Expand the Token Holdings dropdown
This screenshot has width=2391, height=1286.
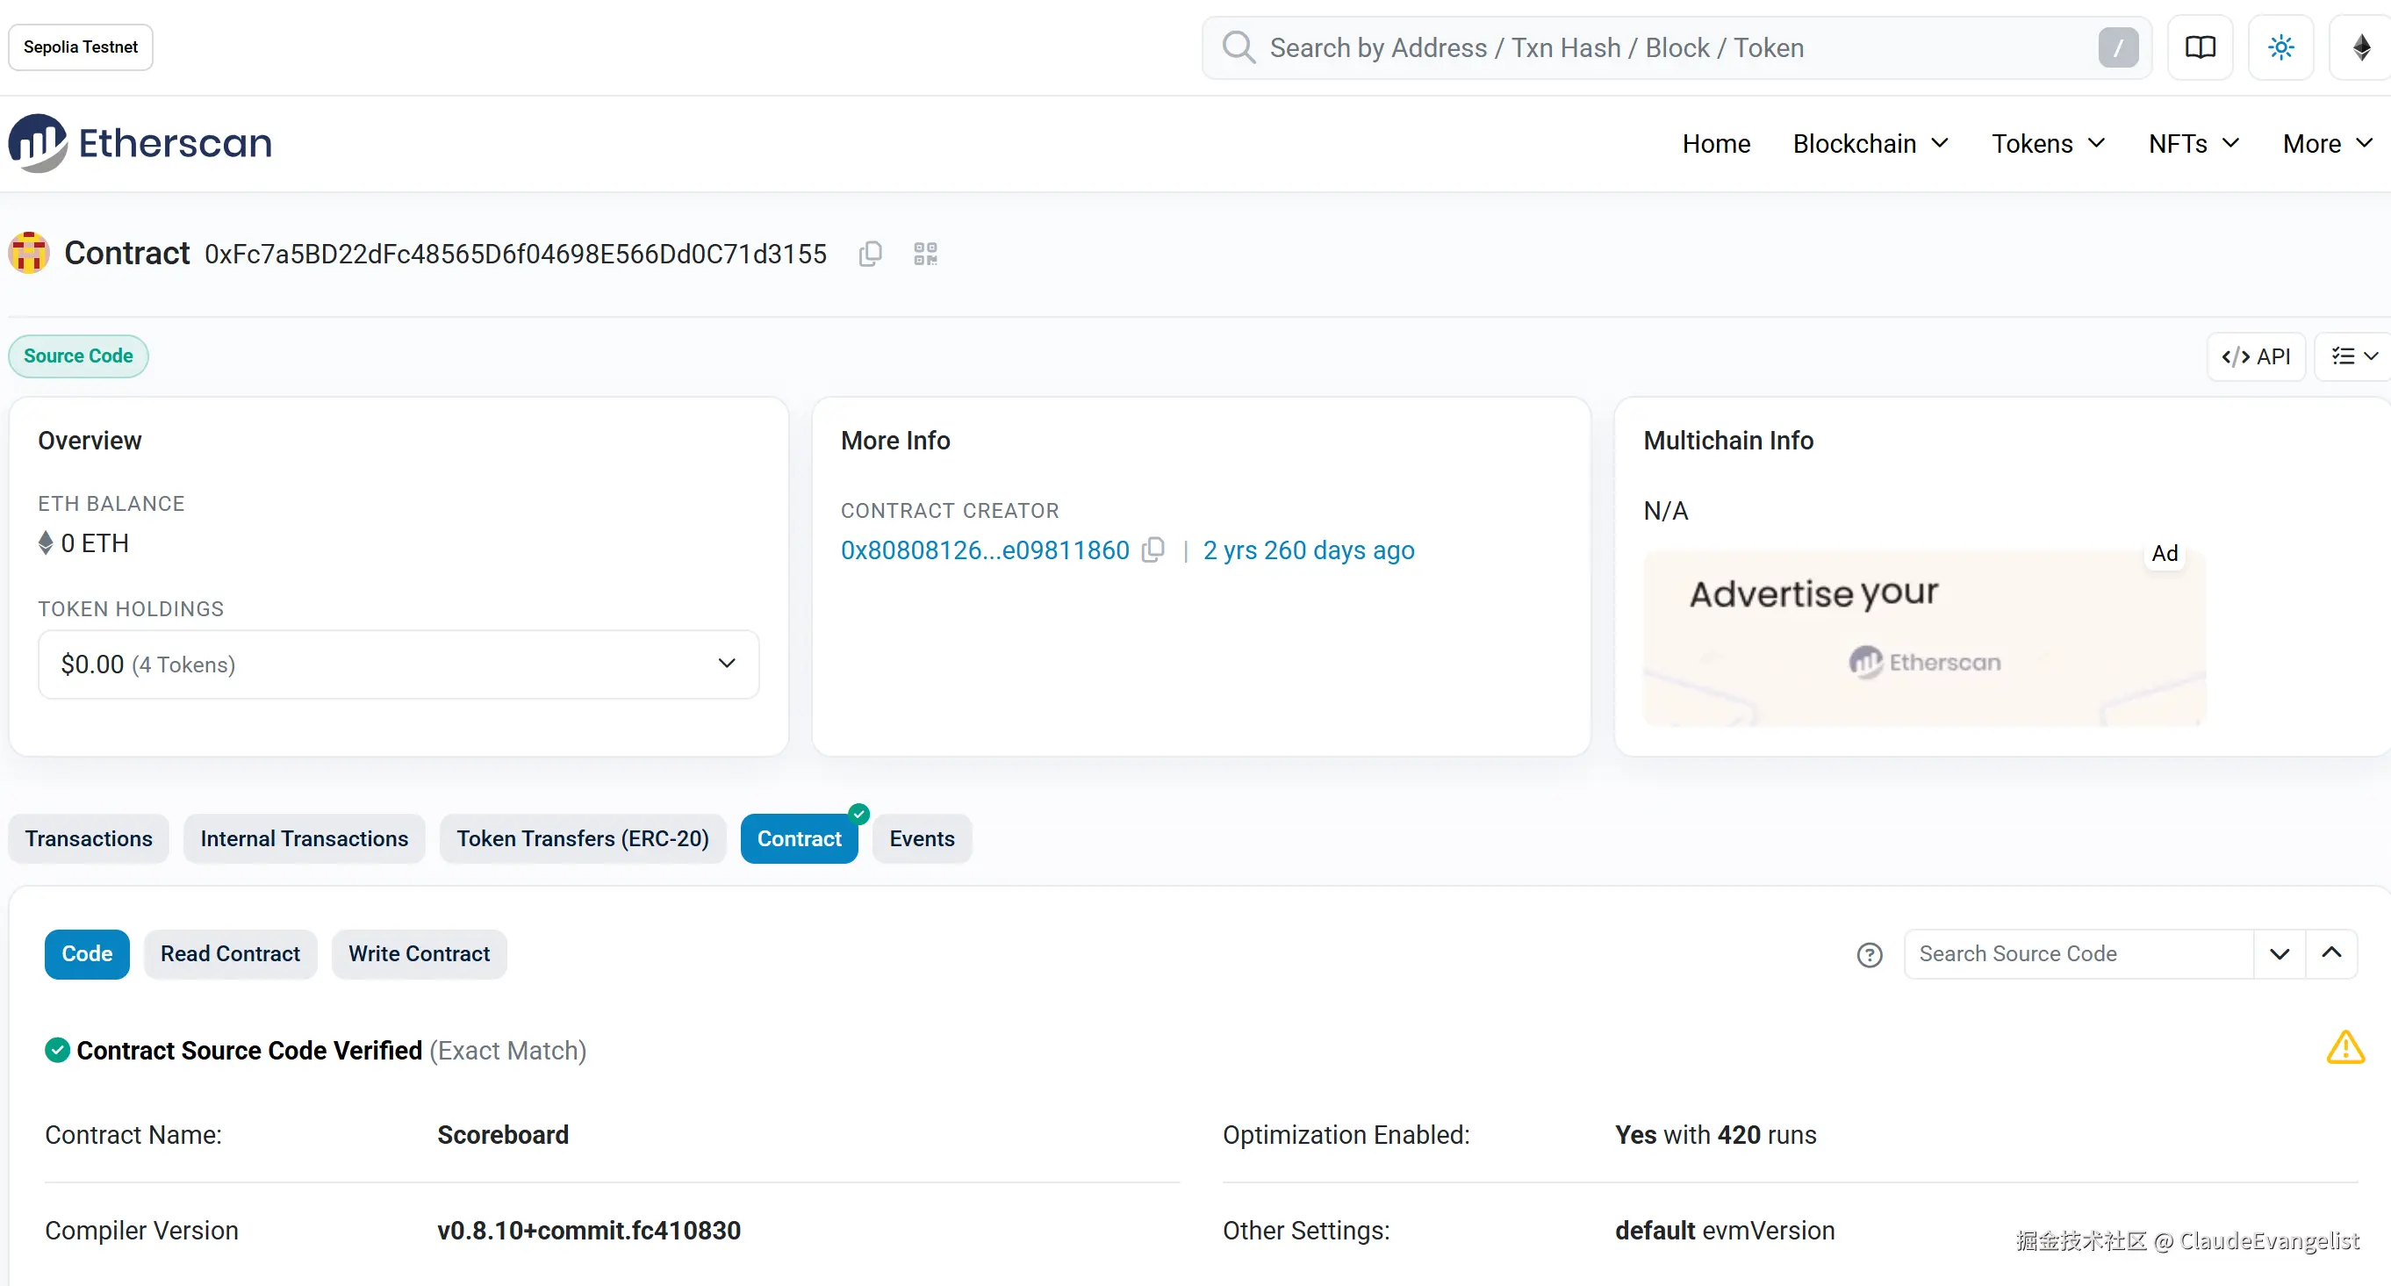(x=398, y=664)
